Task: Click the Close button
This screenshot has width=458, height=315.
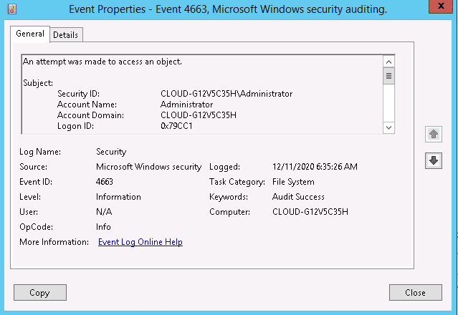Action: [416, 293]
